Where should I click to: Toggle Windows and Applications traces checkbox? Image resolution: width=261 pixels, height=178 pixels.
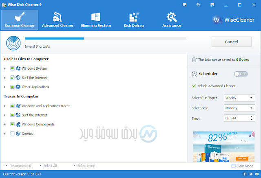click(12, 106)
